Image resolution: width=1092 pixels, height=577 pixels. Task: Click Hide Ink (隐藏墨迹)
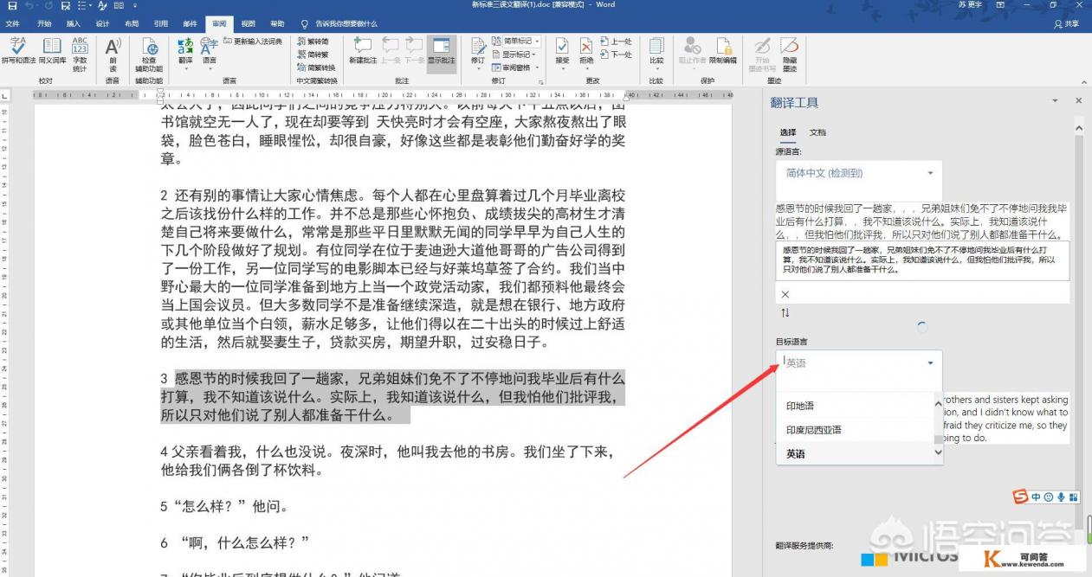pos(789,53)
